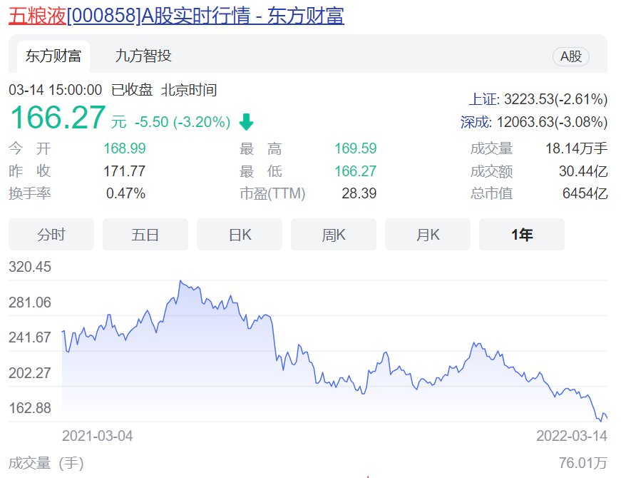Click the 2022-03-14 end date label

[572, 436]
